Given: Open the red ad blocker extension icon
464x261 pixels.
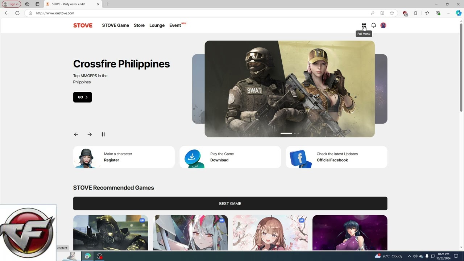Looking at the screenshot, I should coord(405,13).
